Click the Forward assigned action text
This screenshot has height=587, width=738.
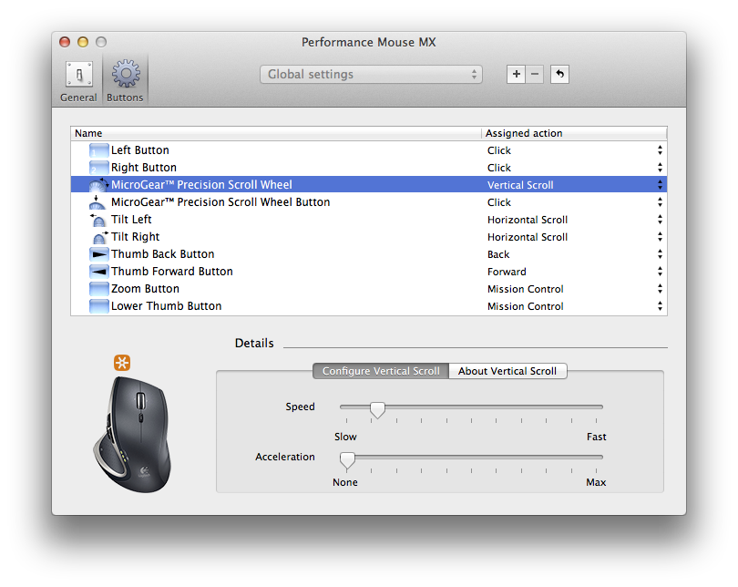pos(507,272)
